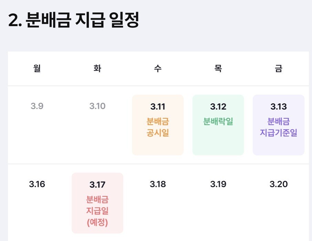The width and height of the screenshot is (312, 241).
Task: Select the 월 column header
Action: point(37,69)
